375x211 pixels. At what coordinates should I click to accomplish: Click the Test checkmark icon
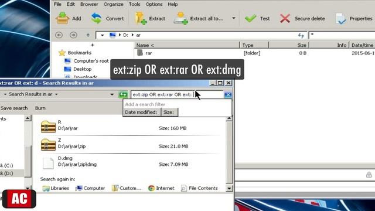(x=250, y=18)
